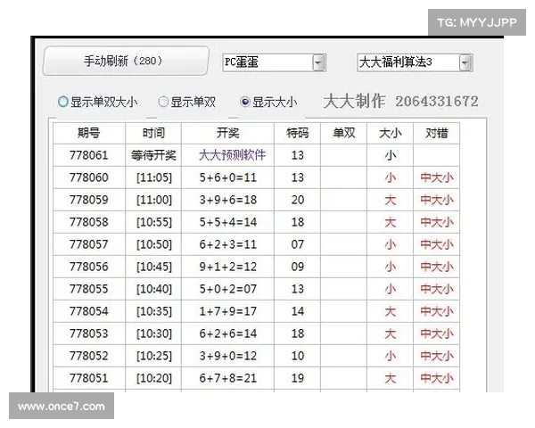Click the 手动刷新 (280) refresh button
Screen dimensions: 535x428
point(126,62)
